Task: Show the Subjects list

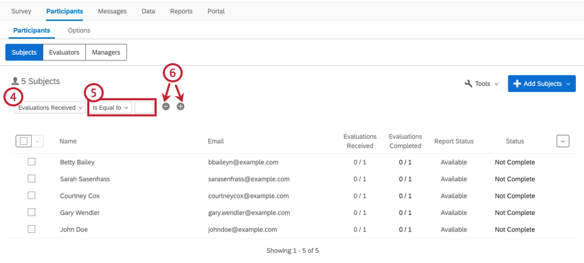Action: [x=24, y=52]
